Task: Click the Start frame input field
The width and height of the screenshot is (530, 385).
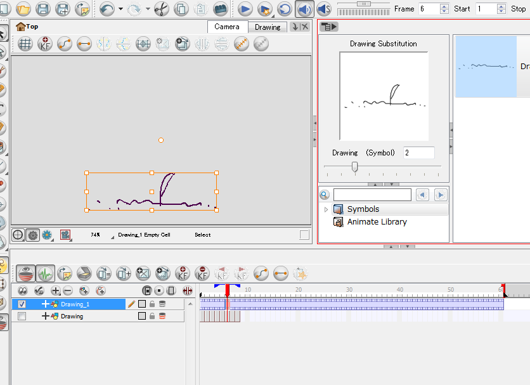Action: pyautogui.click(x=486, y=9)
